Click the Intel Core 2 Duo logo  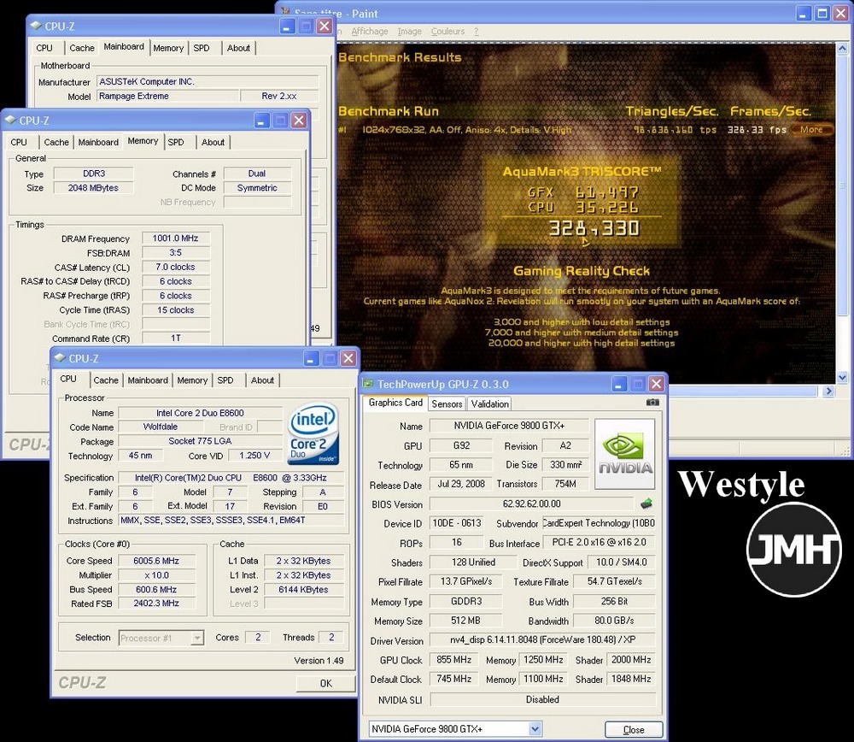click(313, 433)
